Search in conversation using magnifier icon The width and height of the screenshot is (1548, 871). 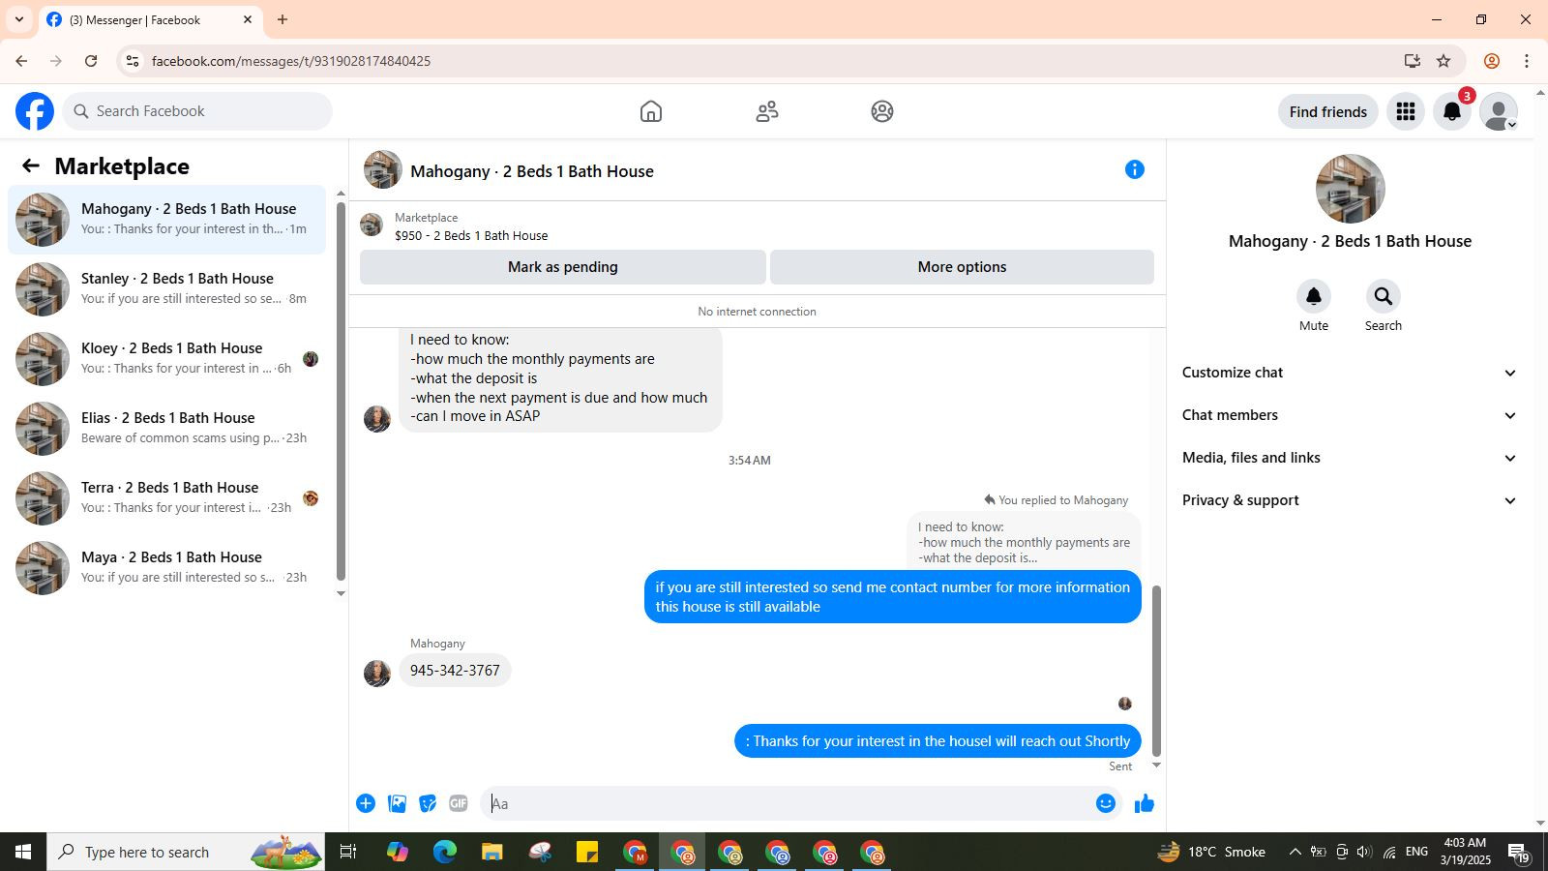point(1384,296)
